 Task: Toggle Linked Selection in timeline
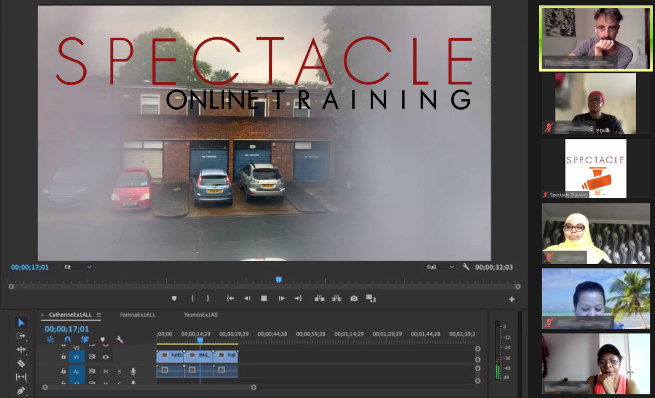point(85,340)
